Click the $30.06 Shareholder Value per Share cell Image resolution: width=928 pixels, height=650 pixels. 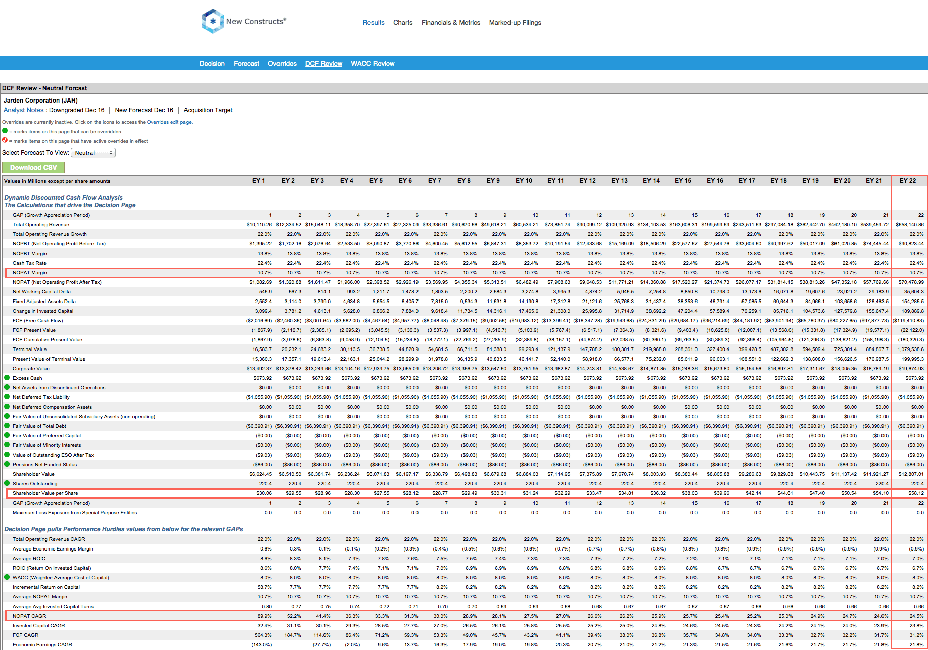[264, 493]
